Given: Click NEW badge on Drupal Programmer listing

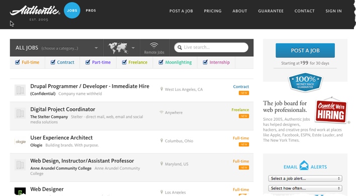Looking at the screenshot, I should pos(244,93).
